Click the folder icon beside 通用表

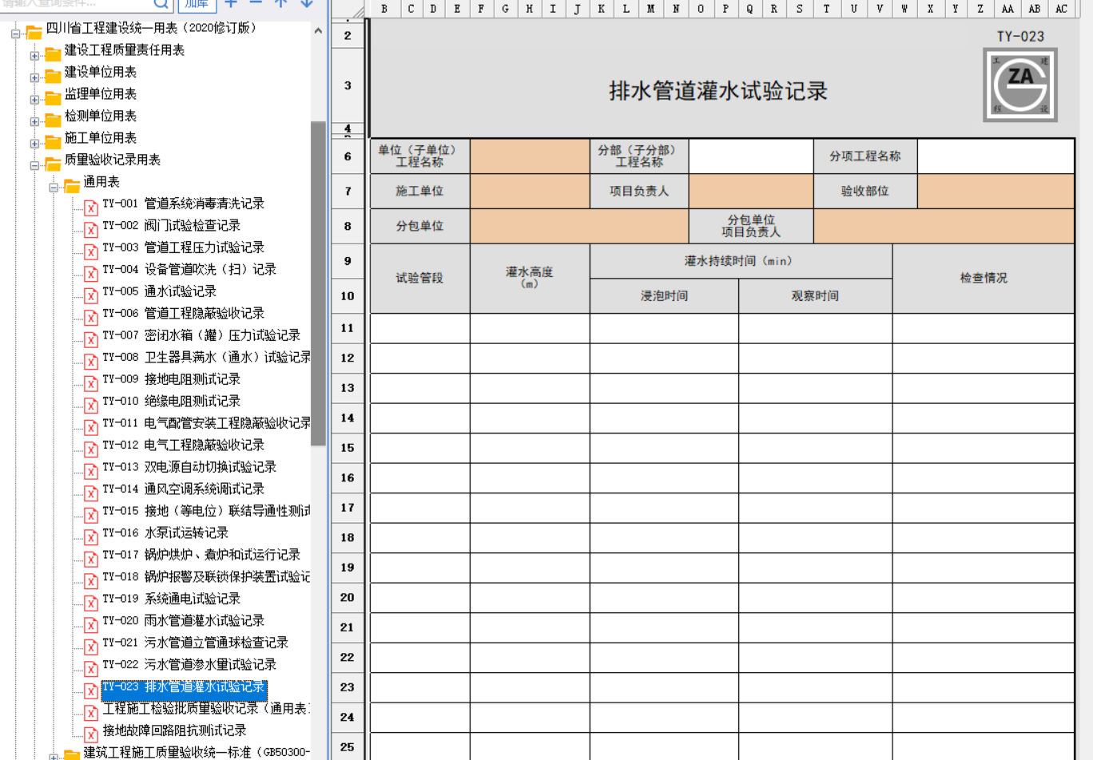[x=72, y=186]
